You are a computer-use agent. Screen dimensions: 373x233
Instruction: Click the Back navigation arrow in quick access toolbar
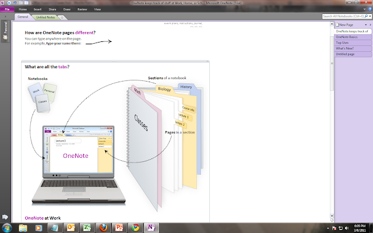coord(9,3)
